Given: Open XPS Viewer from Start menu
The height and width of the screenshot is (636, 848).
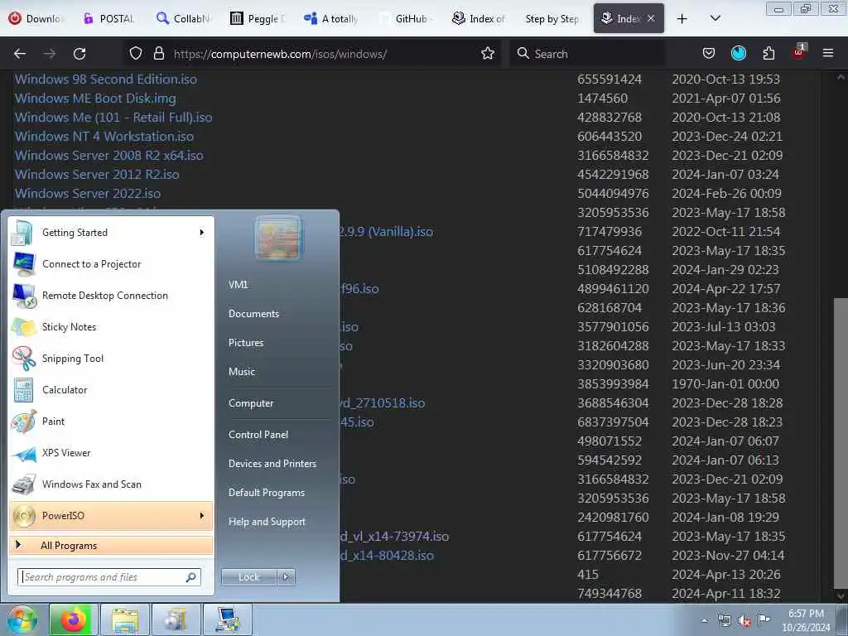Looking at the screenshot, I should coord(112,453).
